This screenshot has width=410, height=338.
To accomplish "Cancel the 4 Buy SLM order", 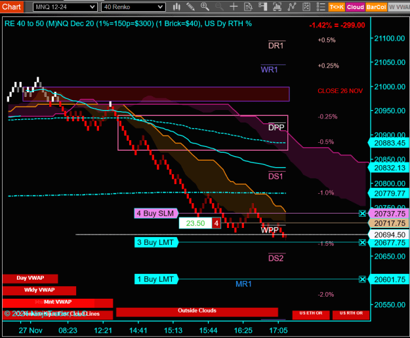I will click(x=362, y=214).
